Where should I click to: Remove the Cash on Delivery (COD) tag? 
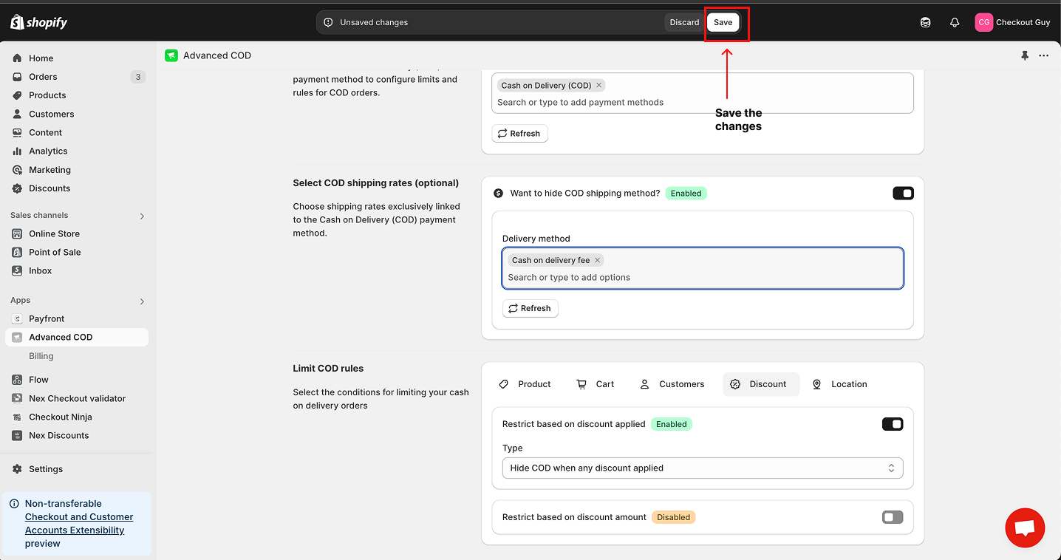tap(598, 86)
